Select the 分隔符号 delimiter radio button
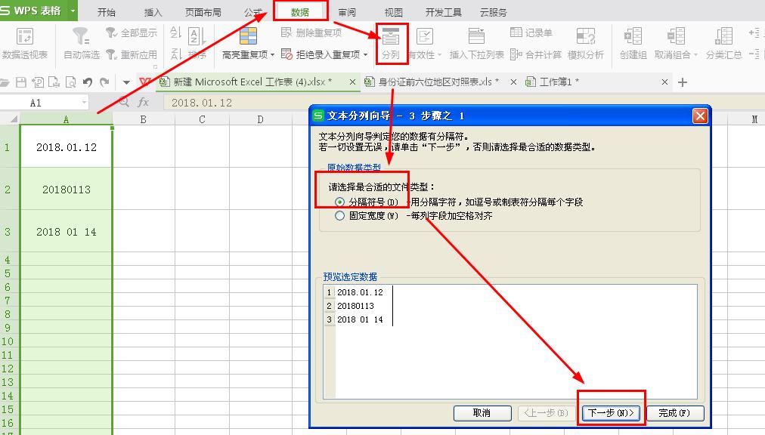The width and height of the screenshot is (765, 435). tap(341, 199)
